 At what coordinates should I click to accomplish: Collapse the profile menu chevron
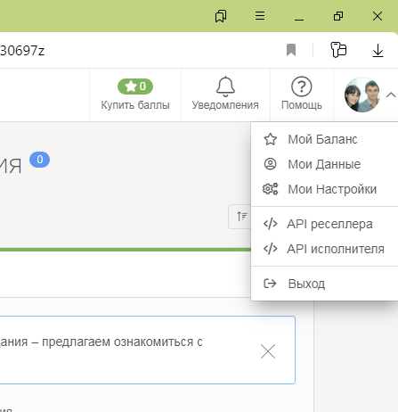[391, 95]
